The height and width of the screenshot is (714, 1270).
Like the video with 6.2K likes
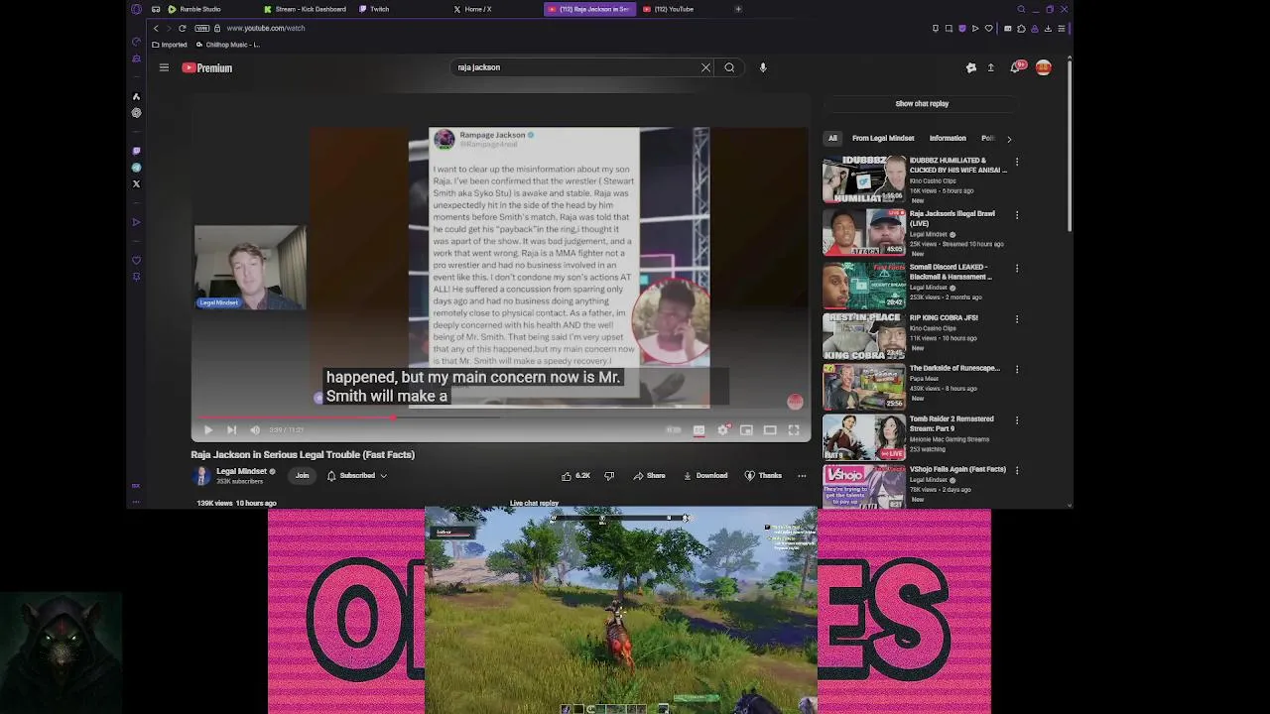click(575, 475)
